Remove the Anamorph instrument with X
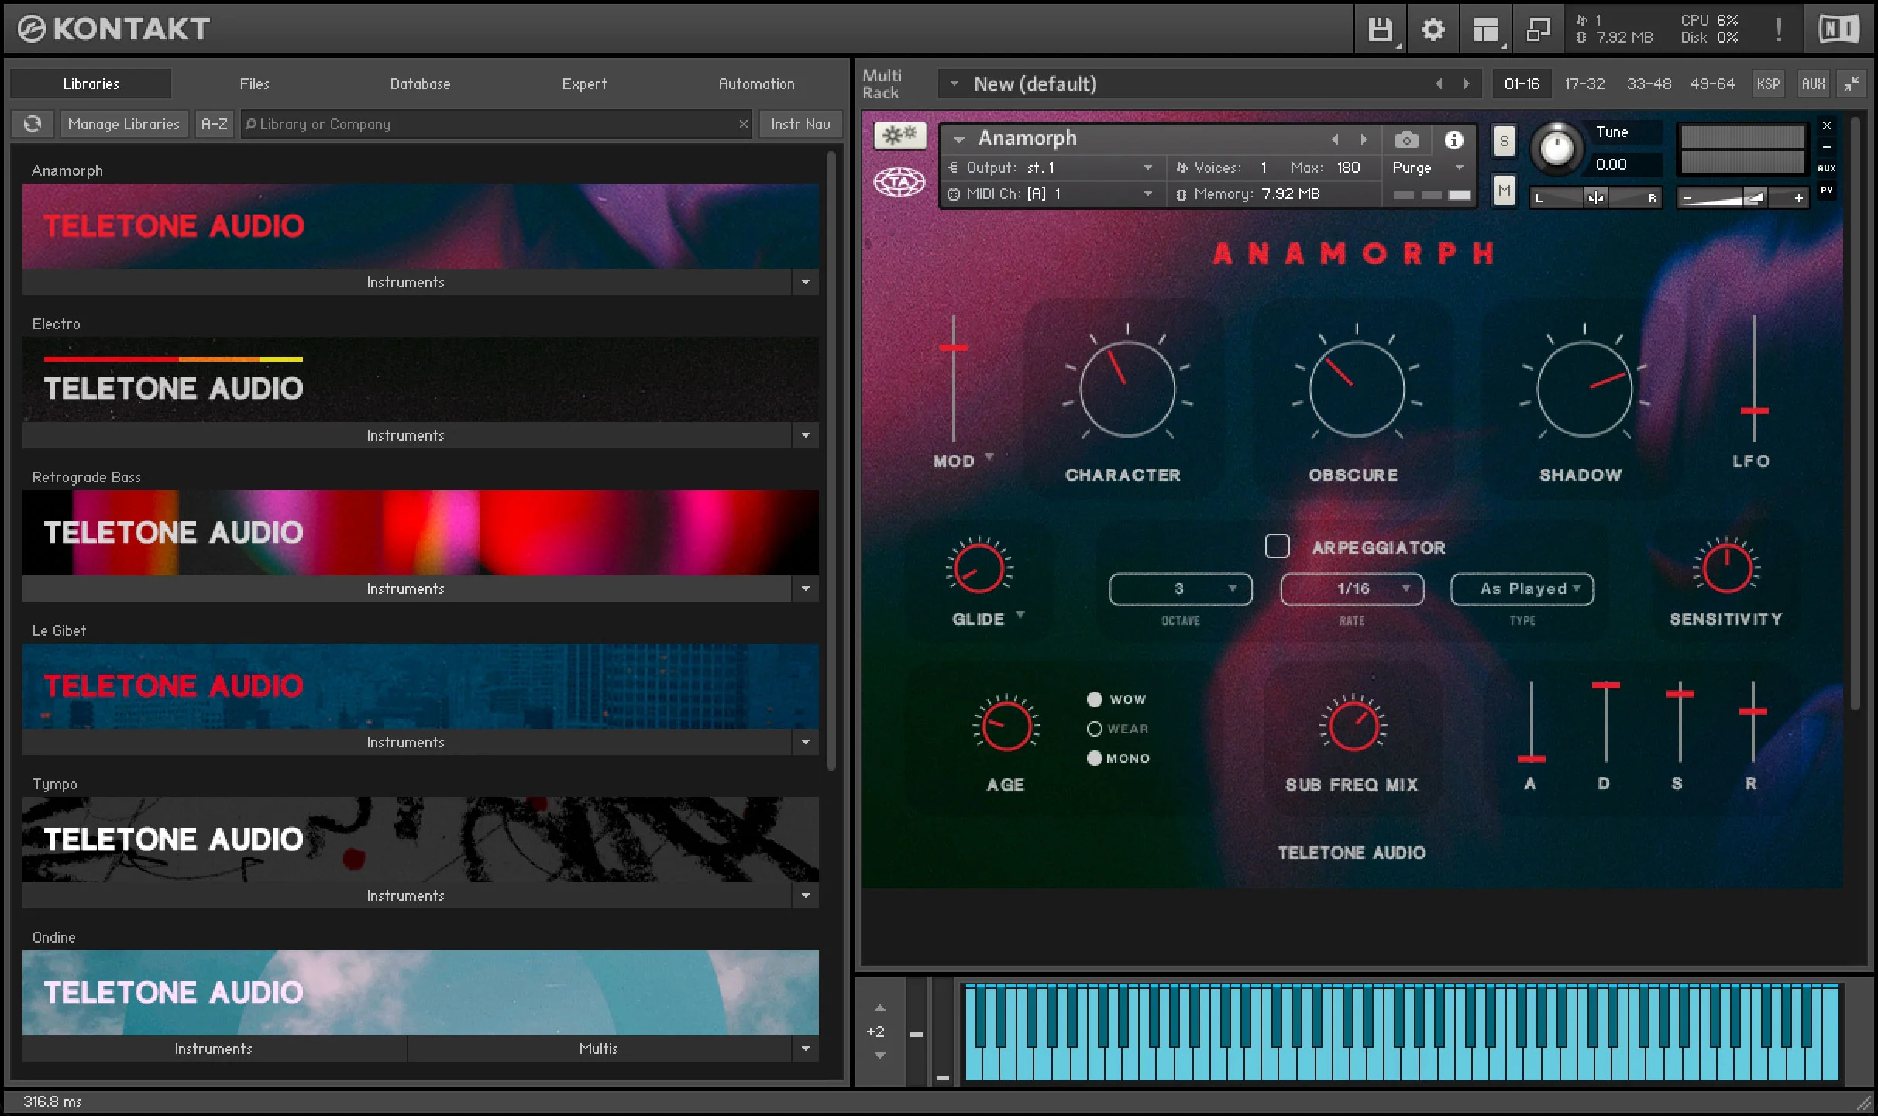1878x1116 pixels. click(1827, 125)
